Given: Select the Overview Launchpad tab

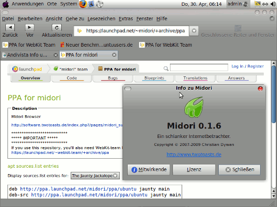Looking at the screenshot, I should (x=30, y=78).
